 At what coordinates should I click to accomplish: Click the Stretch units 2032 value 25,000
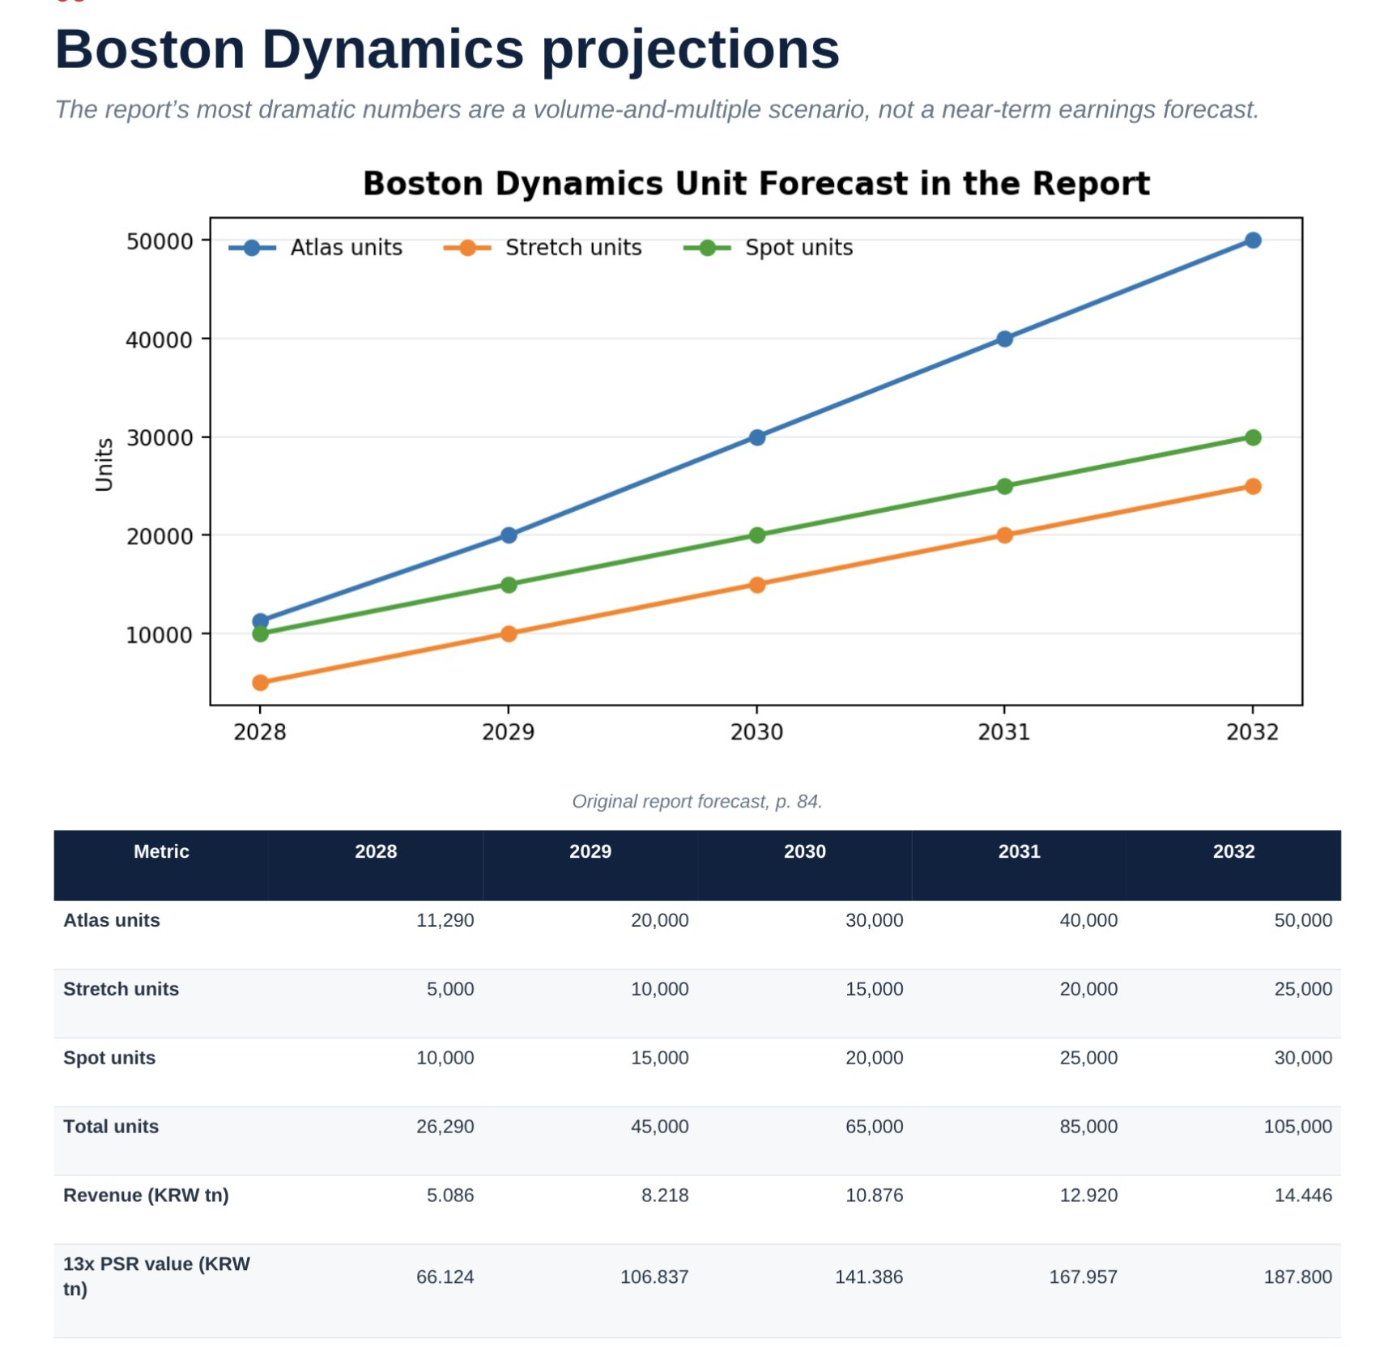1303,990
